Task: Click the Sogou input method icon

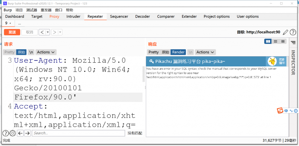Action: tap(280, 111)
